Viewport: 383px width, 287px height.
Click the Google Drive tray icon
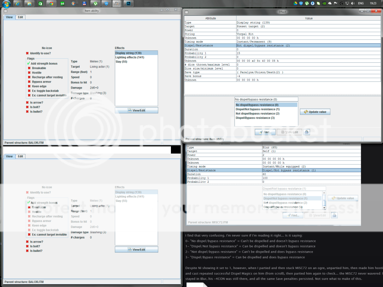[295, 4]
